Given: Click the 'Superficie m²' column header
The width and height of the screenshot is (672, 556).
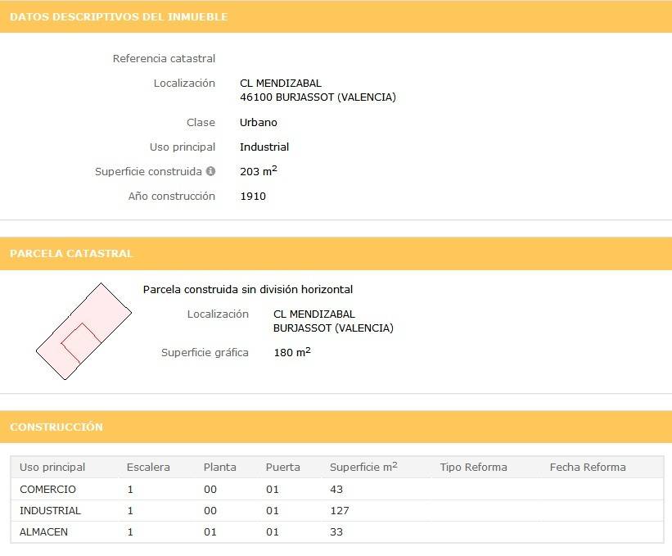Looking at the screenshot, I should 363,467.
